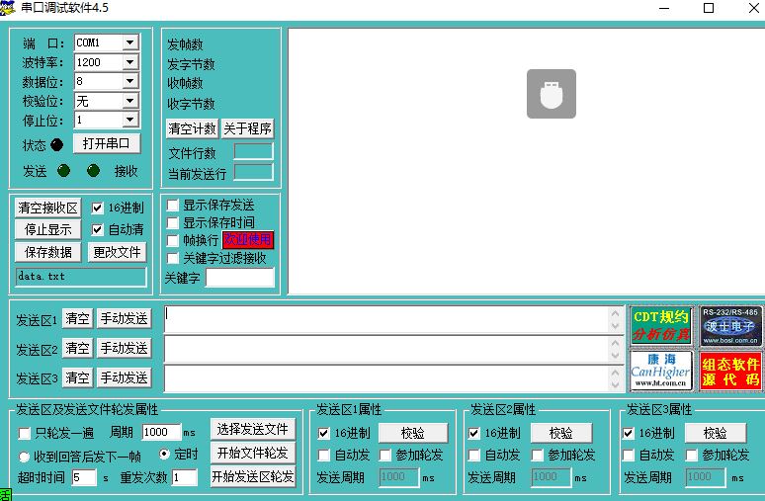765x501 pixels.
Task: Click the green 接收 indicator LED
Action: 93,171
